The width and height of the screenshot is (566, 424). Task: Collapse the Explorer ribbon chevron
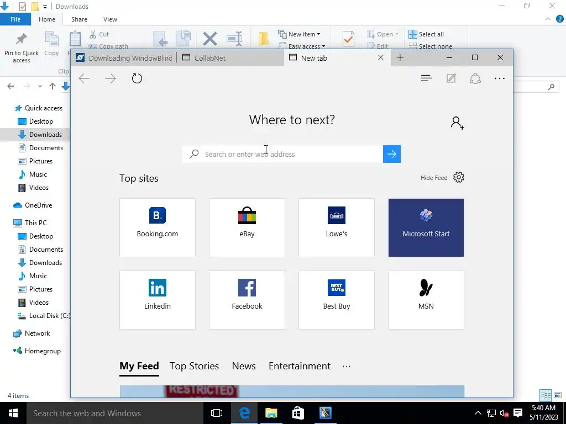coord(548,19)
